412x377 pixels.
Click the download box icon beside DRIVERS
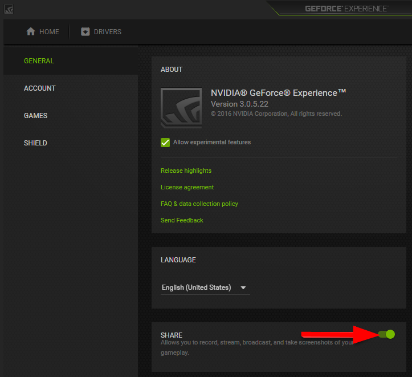tap(85, 32)
